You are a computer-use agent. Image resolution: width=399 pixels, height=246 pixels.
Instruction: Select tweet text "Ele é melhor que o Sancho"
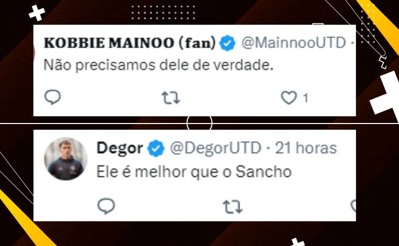coord(194,172)
